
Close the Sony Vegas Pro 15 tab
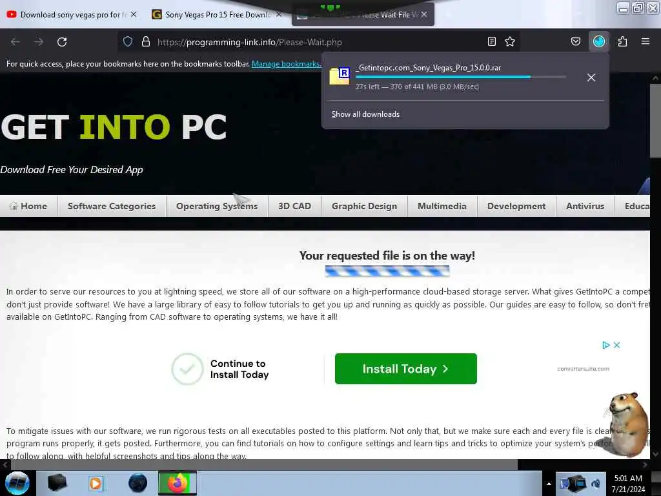[279, 14]
